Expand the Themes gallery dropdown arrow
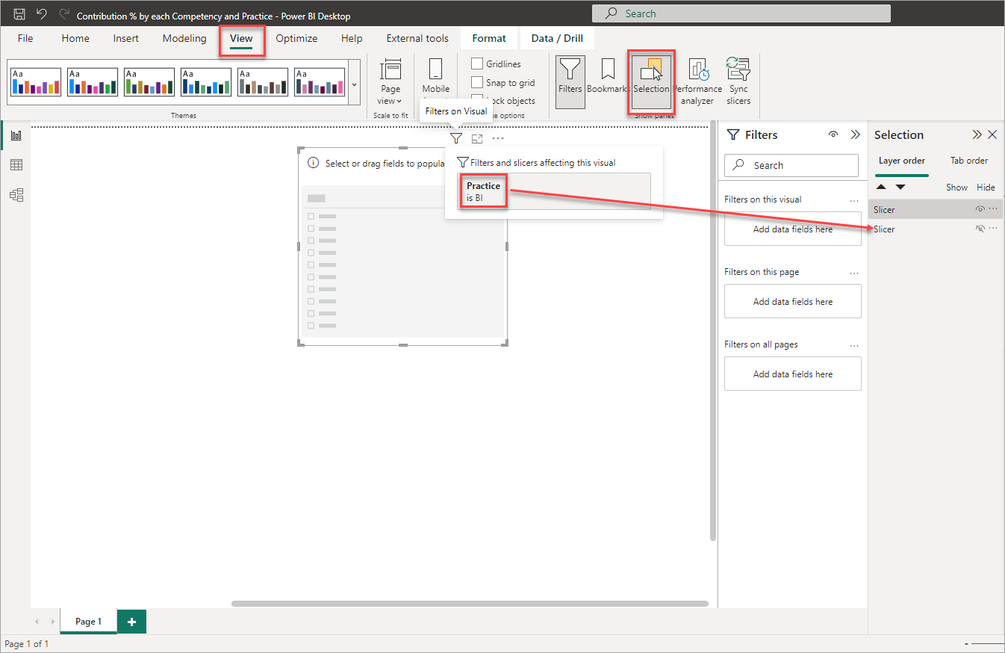This screenshot has width=1005, height=653. (355, 83)
